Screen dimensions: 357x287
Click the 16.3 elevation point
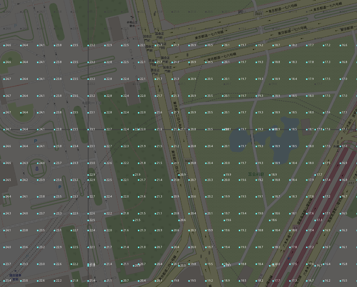340,230
